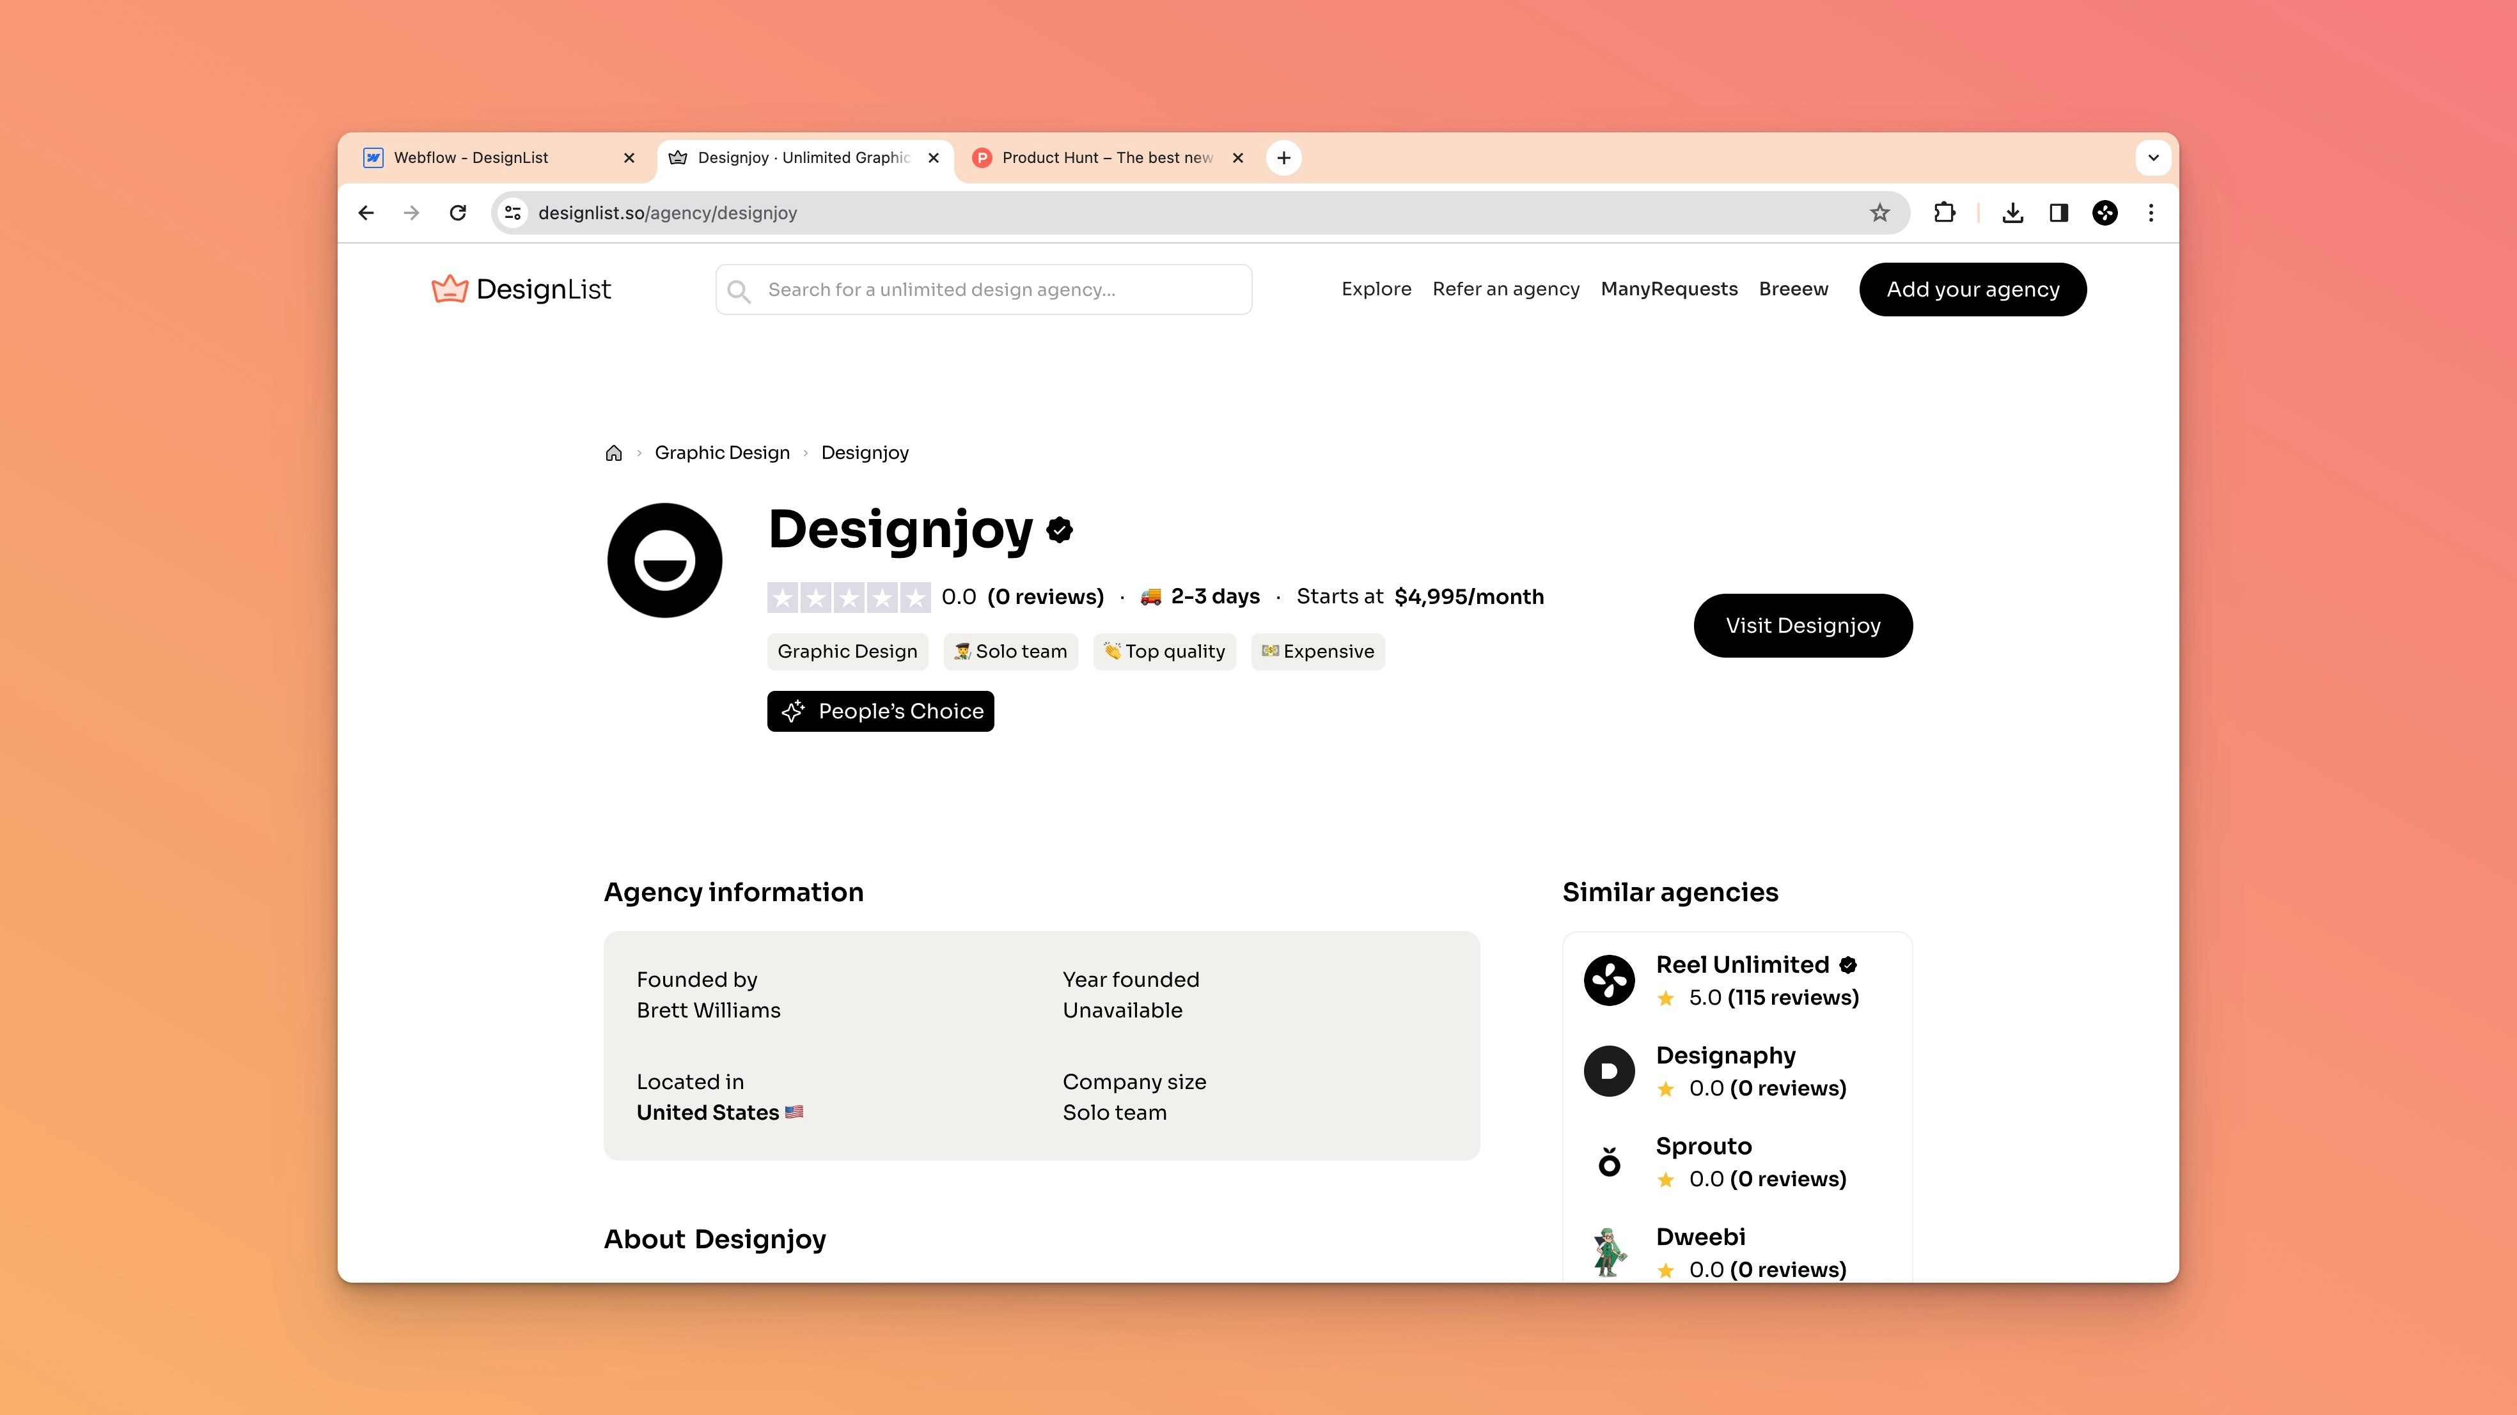Click the 2-3 days delivery text

pyautogui.click(x=1216, y=597)
